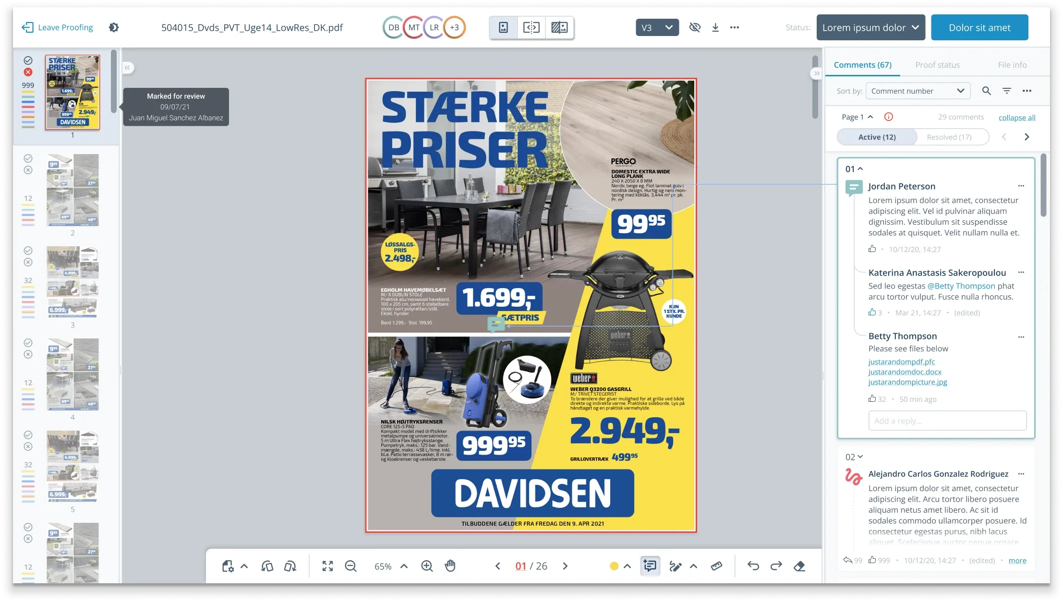Screen dimensions: 1063x602
Task: Rotate page counterclockwise
Action: pyautogui.click(x=267, y=566)
